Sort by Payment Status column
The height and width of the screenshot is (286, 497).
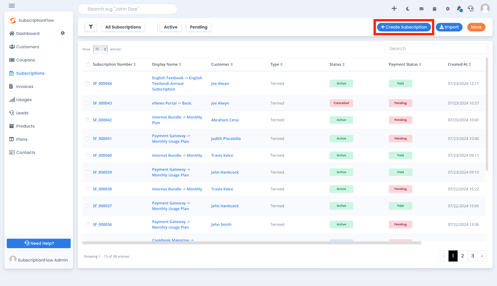tap(405, 64)
